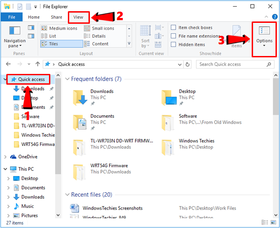Screen dimensions: 280x228
Task: Open File Explorer Help
Action: pyautogui.click(x=275, y=17)
